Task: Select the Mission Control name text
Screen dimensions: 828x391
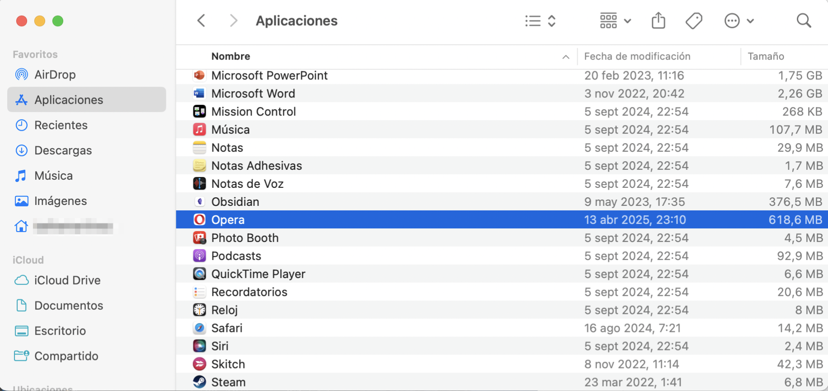Action: point(254,112)
